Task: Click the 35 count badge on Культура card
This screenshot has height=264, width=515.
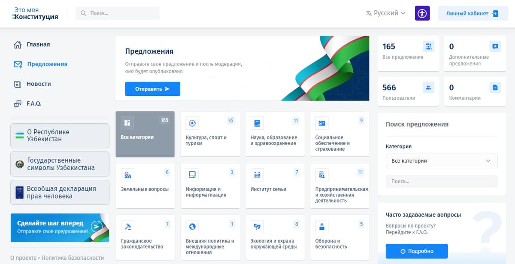Action: [x=230, y=121]
